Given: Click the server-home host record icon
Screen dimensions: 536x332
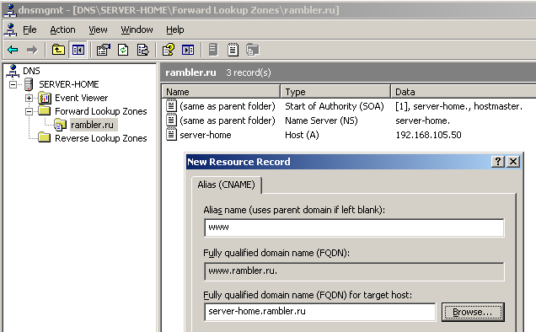Looking at the screenshot, I should 171,134.
